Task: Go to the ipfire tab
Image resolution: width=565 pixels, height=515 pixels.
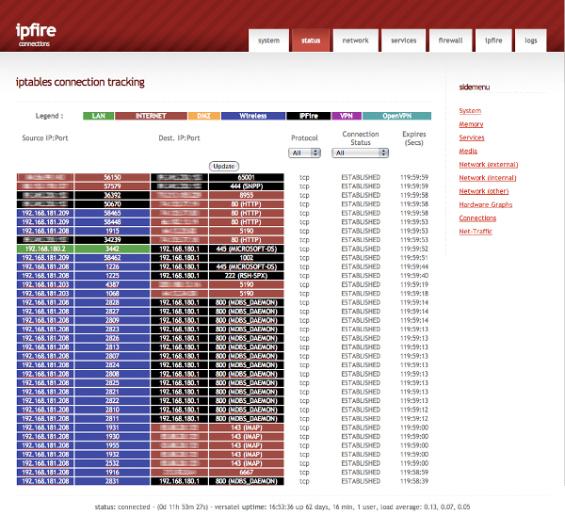Action: (x=493, y=40)
